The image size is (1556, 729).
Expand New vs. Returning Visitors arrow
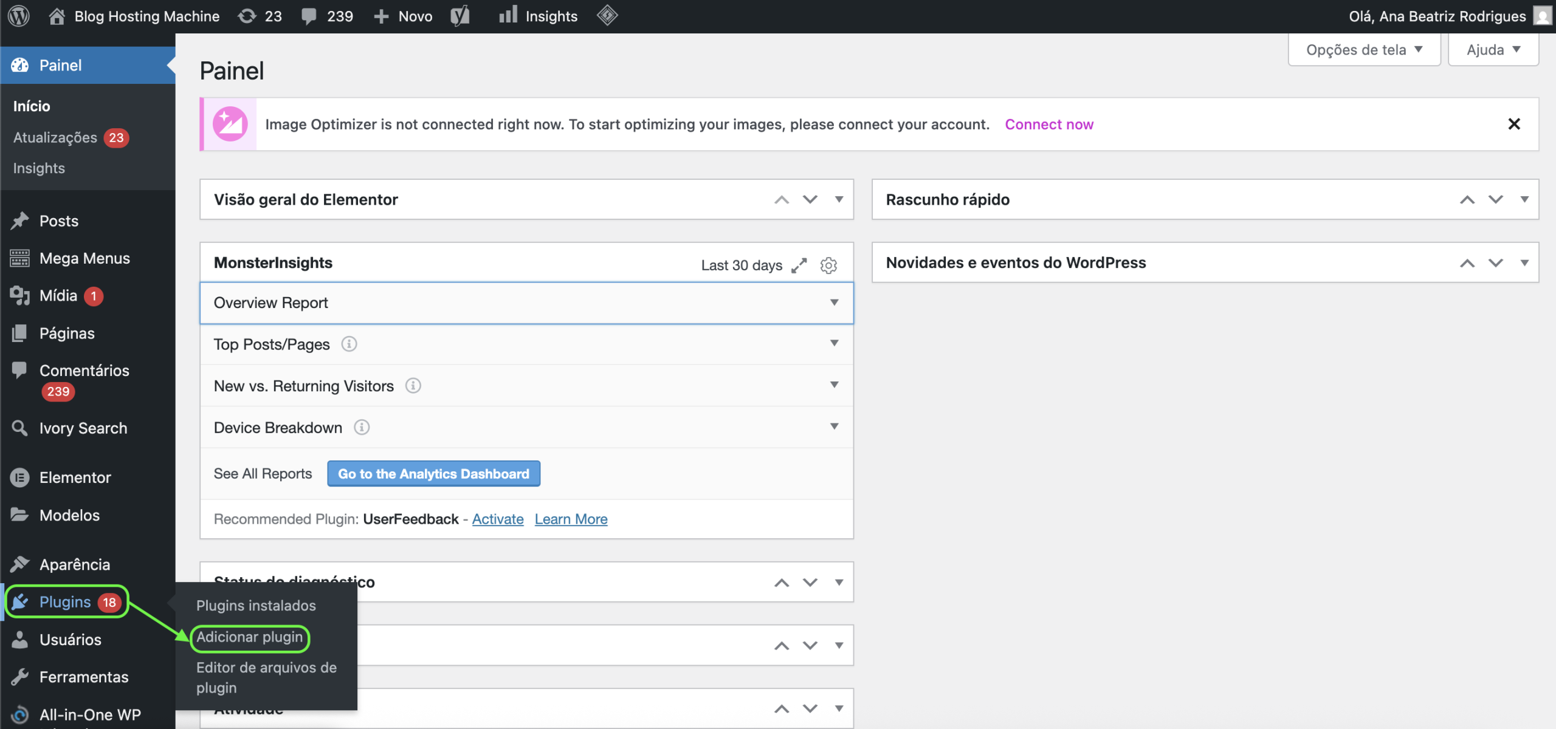point(835,385)
